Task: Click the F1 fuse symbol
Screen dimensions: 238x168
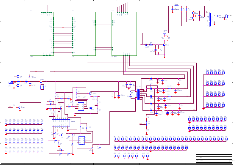Action: pos(18,82)
